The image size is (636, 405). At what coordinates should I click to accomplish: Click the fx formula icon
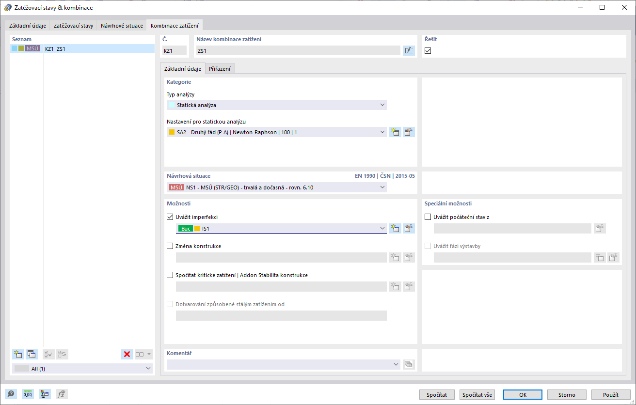click(62, 394)
